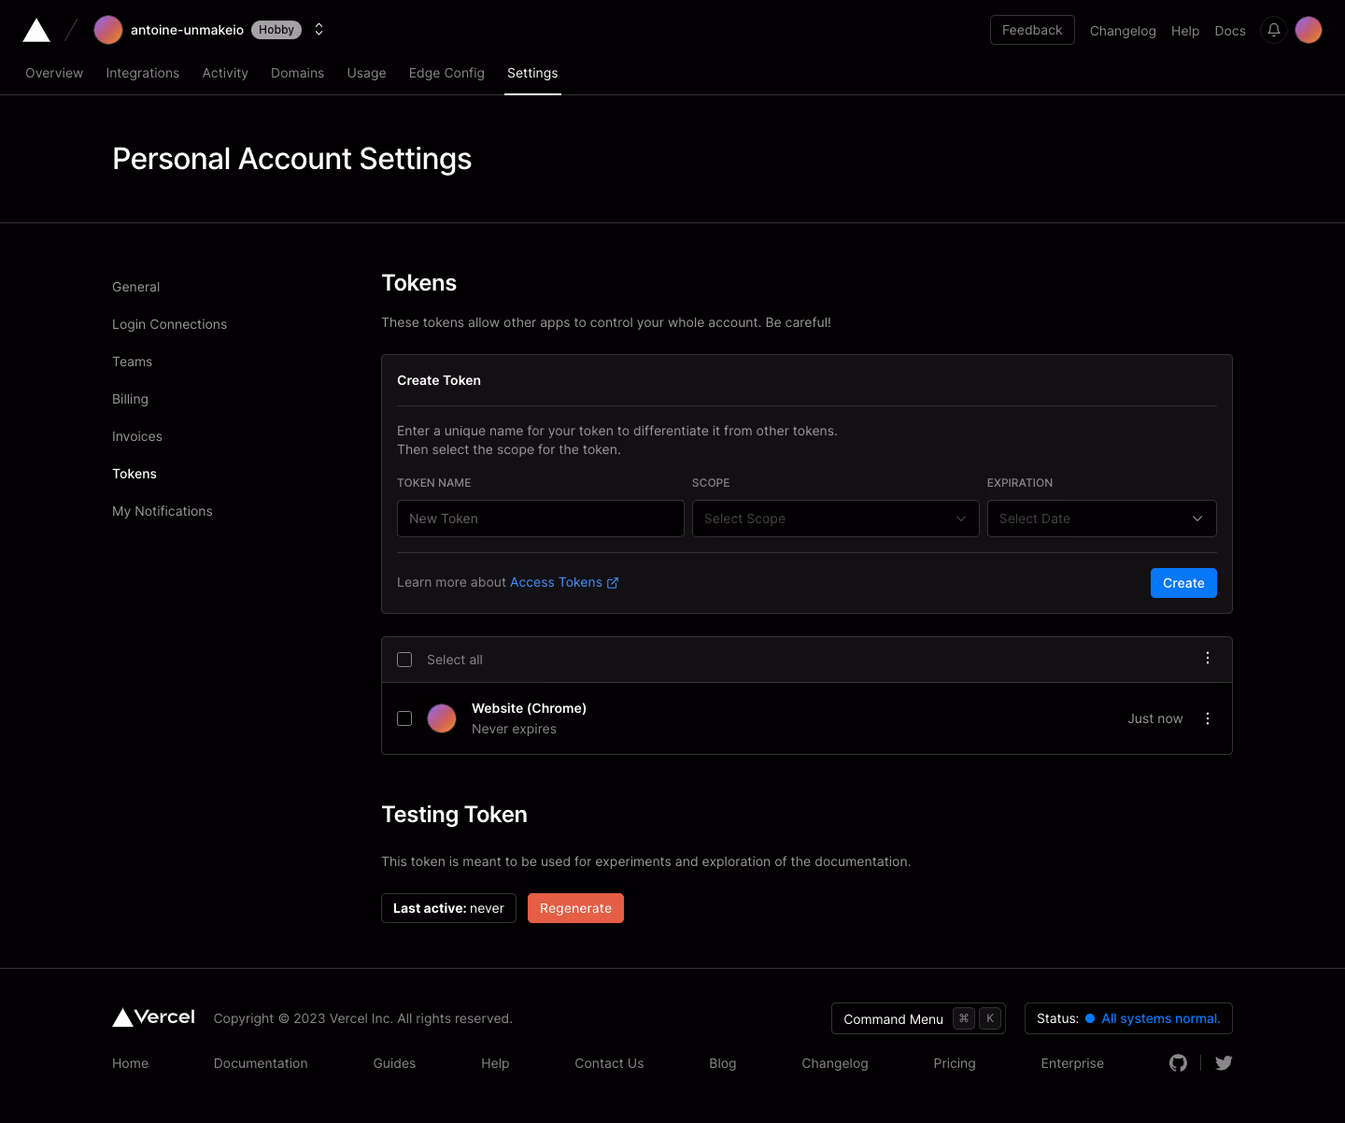Select the Settings tab
This screenshot has height=1123, width=1345.
click(532, 73)
